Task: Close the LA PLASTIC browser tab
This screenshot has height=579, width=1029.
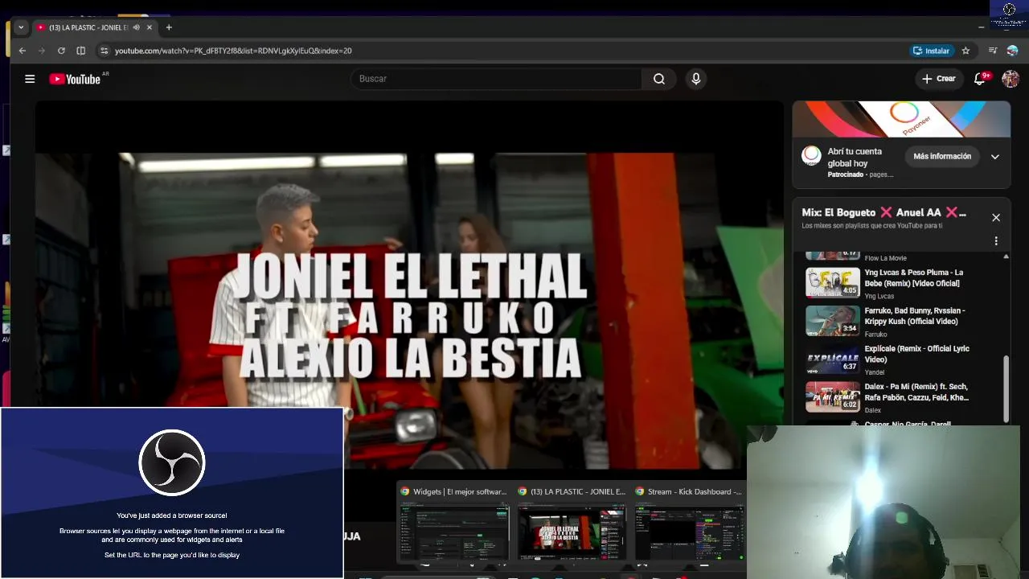Action: pyautogui.click(x=149, y=27)
